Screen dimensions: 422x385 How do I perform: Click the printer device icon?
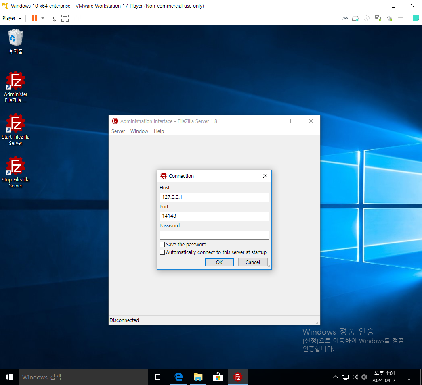pos(401,18)
